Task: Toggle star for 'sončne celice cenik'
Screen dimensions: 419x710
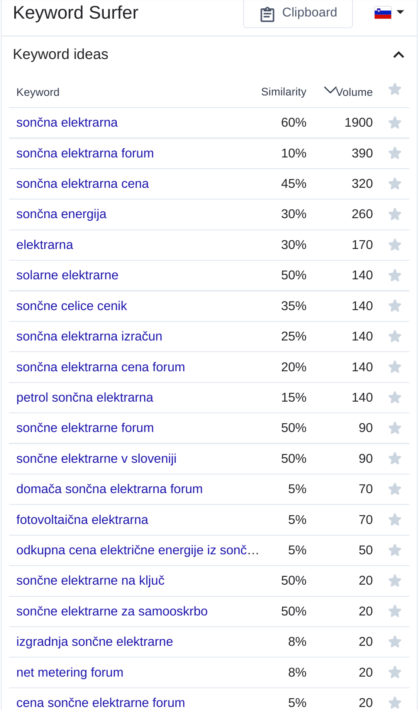Action: click(395, 306)
